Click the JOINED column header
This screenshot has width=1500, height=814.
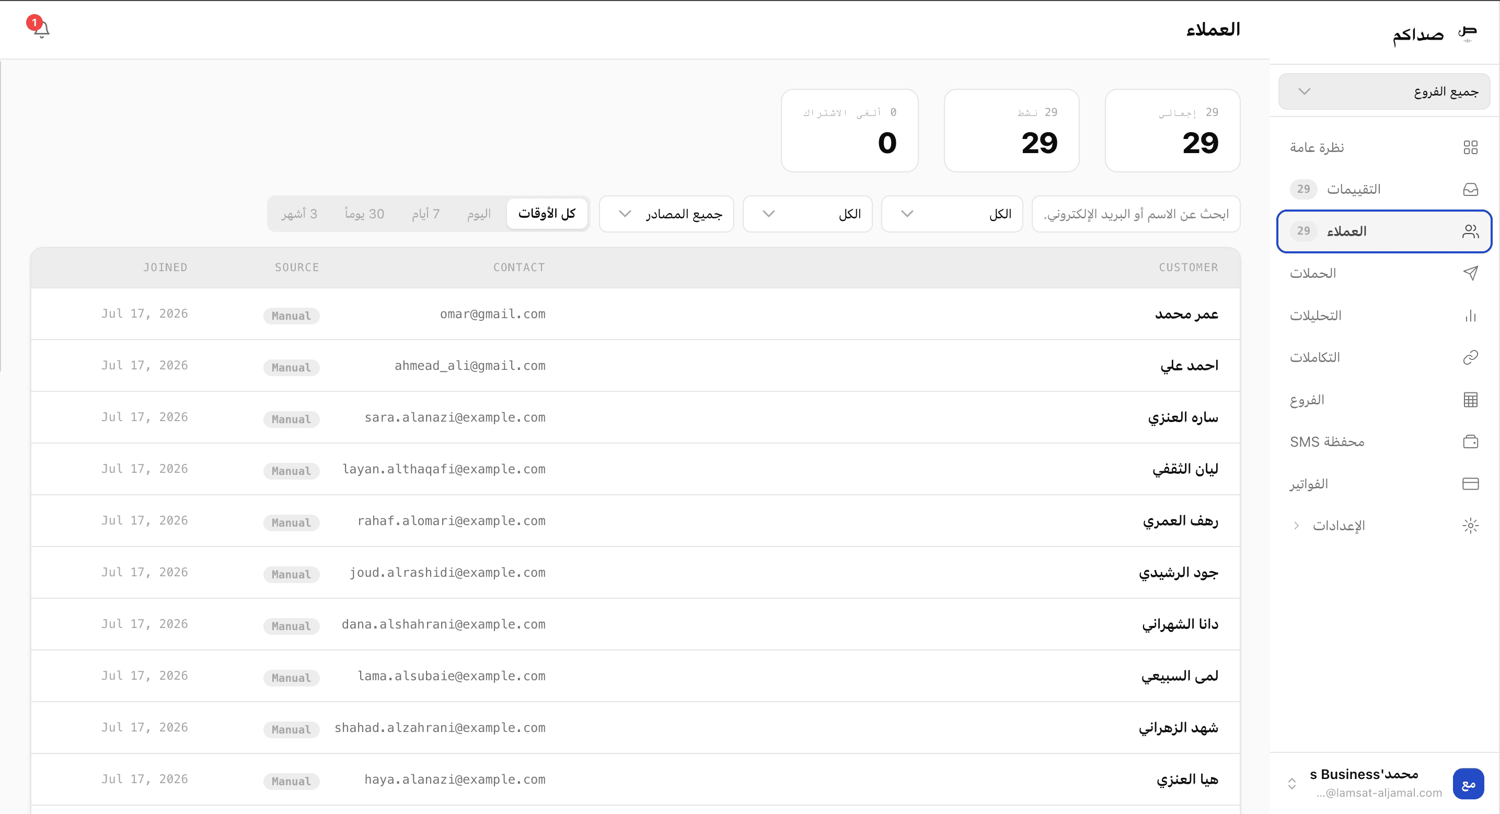pyautogui.click(x=165, y=268)
